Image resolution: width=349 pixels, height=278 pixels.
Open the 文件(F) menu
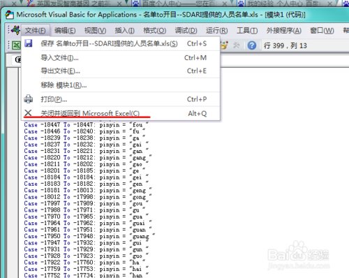[36, 31]
